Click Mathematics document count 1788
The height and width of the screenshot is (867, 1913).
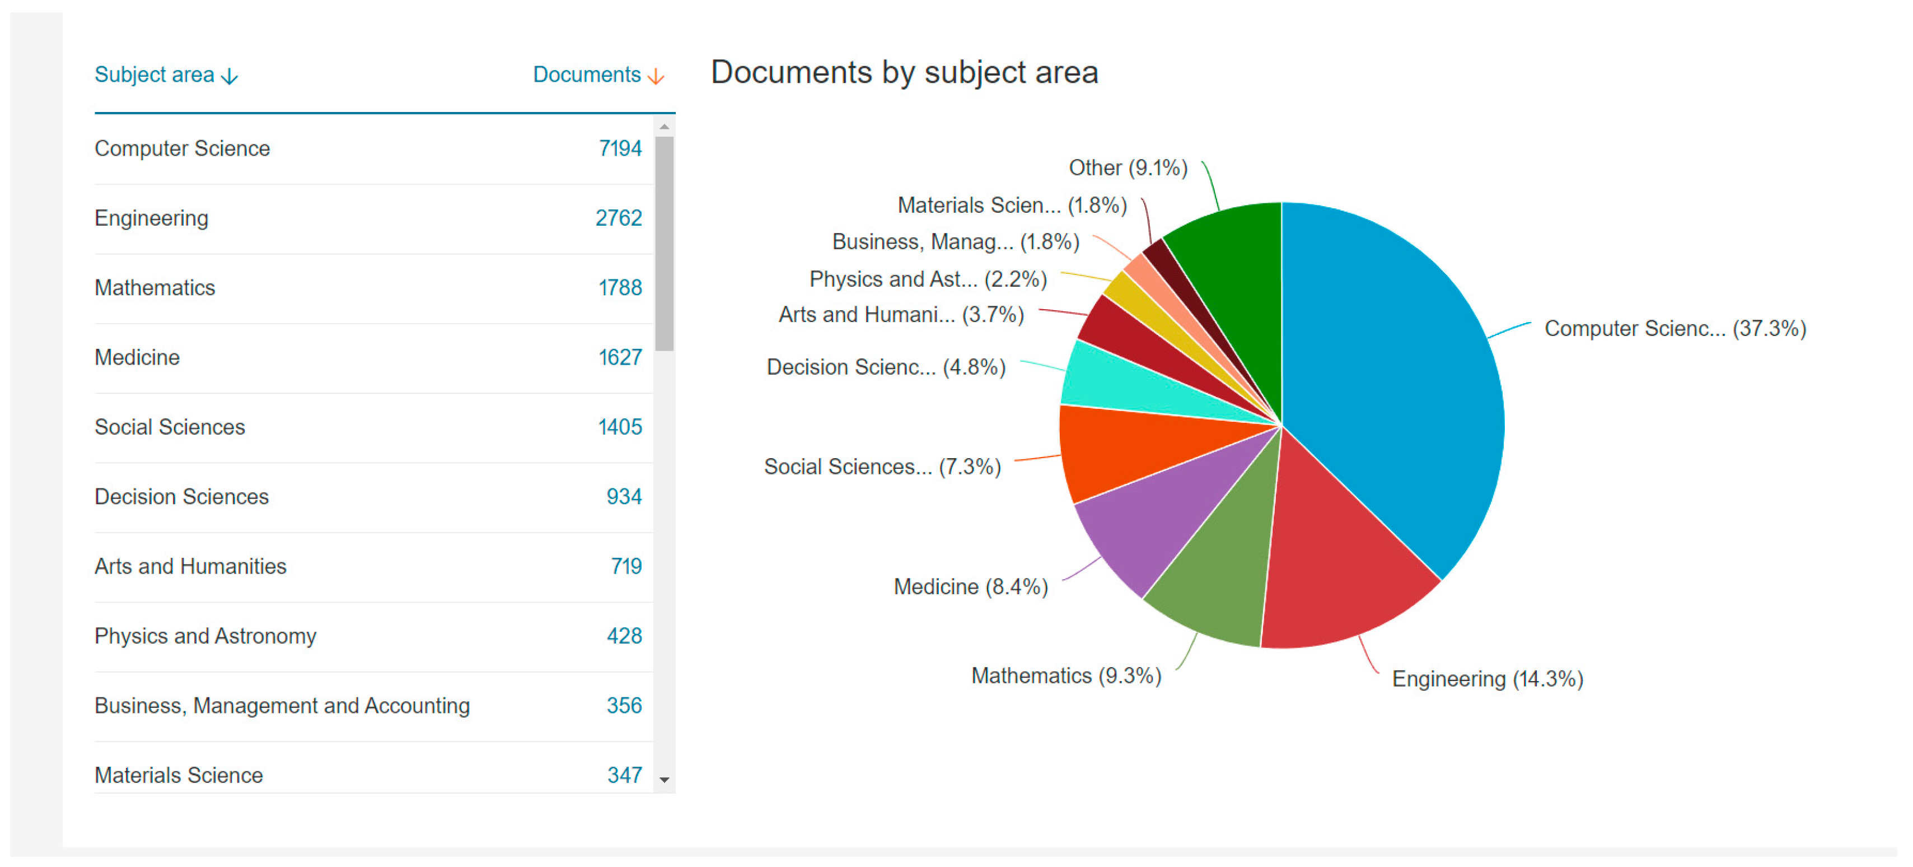[619, 288]
